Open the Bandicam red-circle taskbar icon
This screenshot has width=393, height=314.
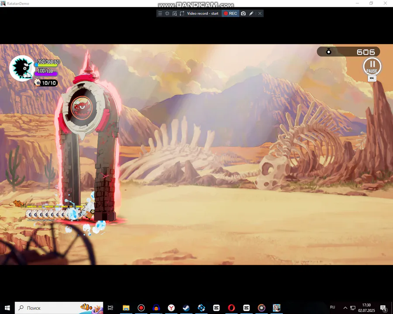[141, 308]
